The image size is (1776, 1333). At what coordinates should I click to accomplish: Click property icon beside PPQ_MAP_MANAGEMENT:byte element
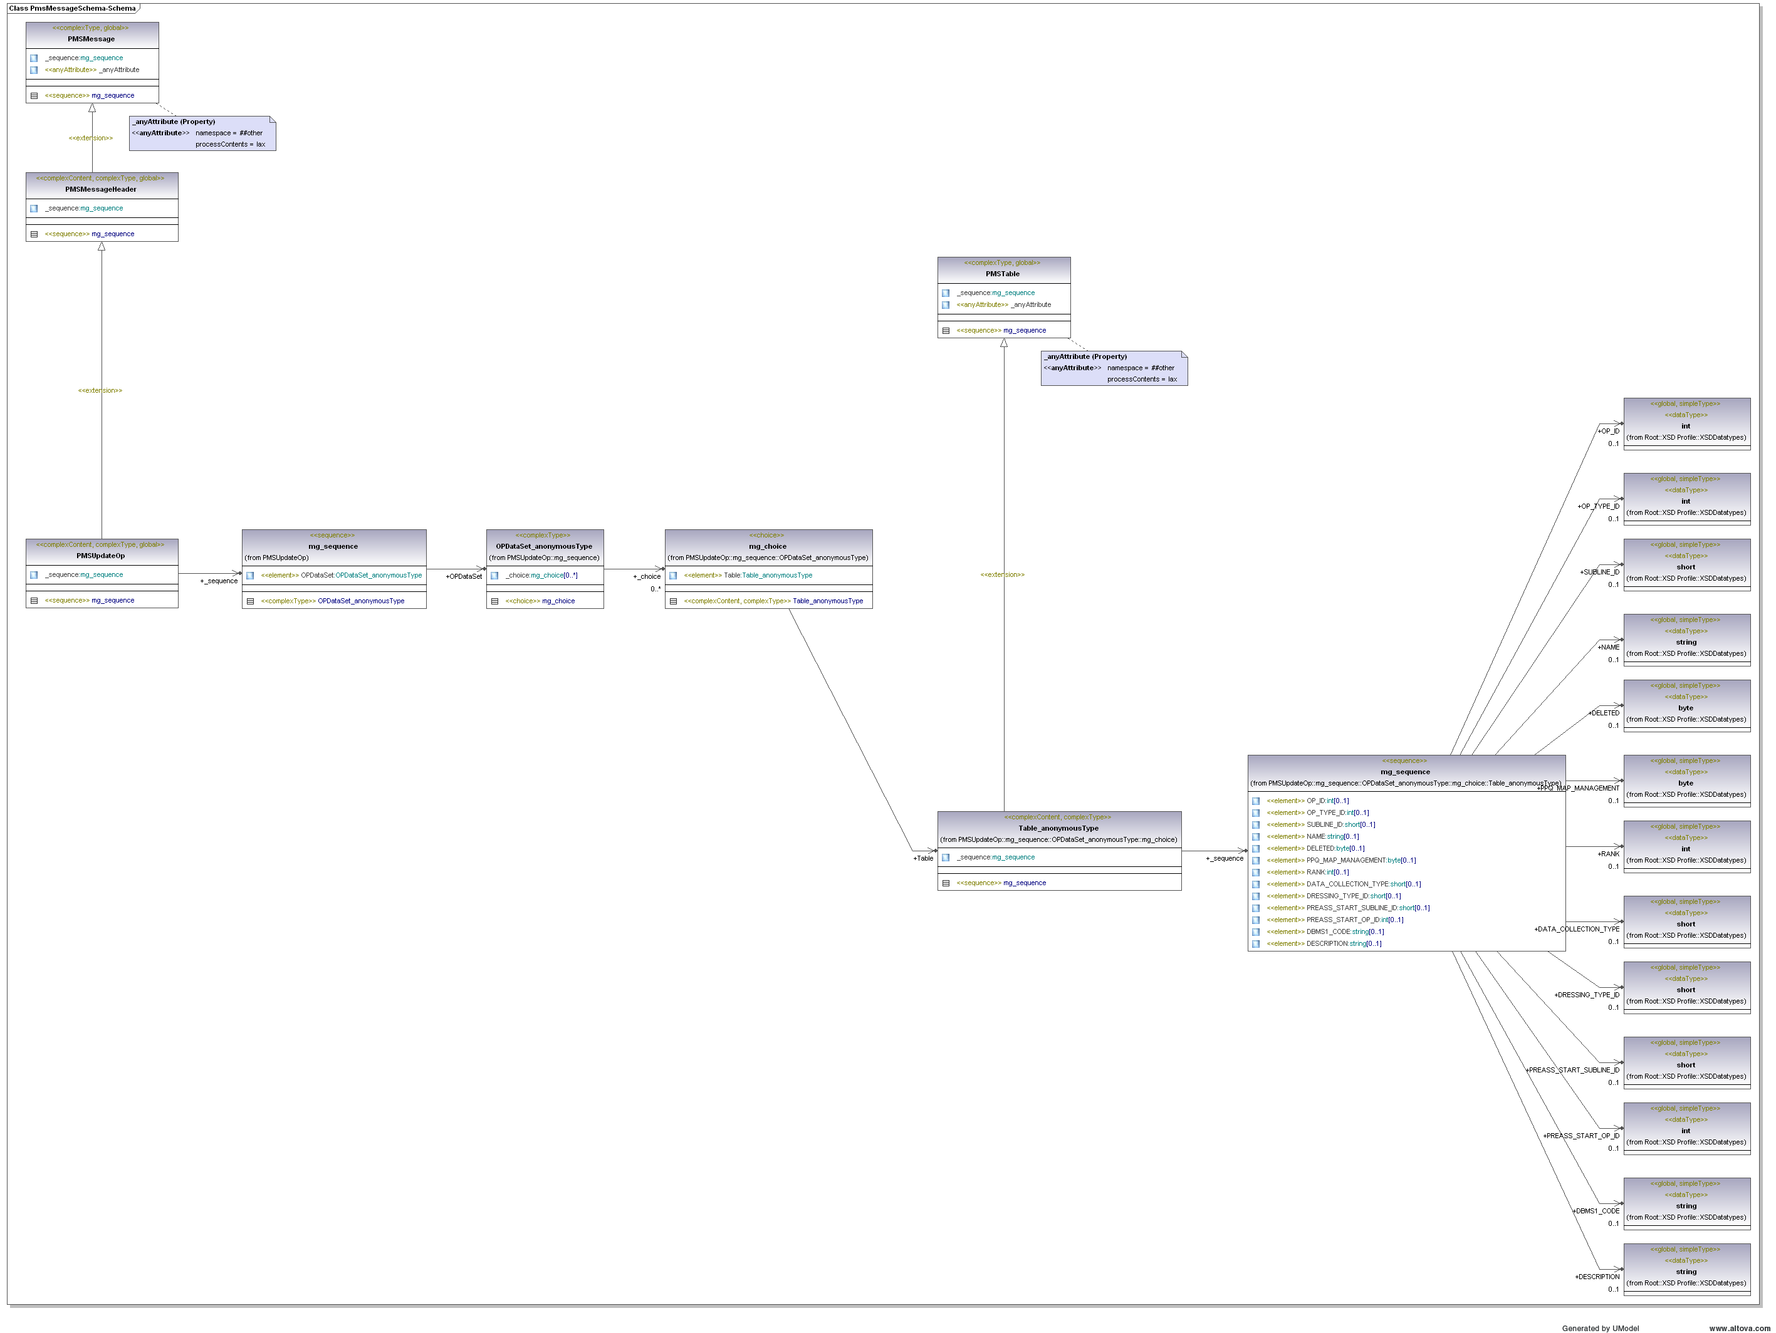click(1256, 860)
